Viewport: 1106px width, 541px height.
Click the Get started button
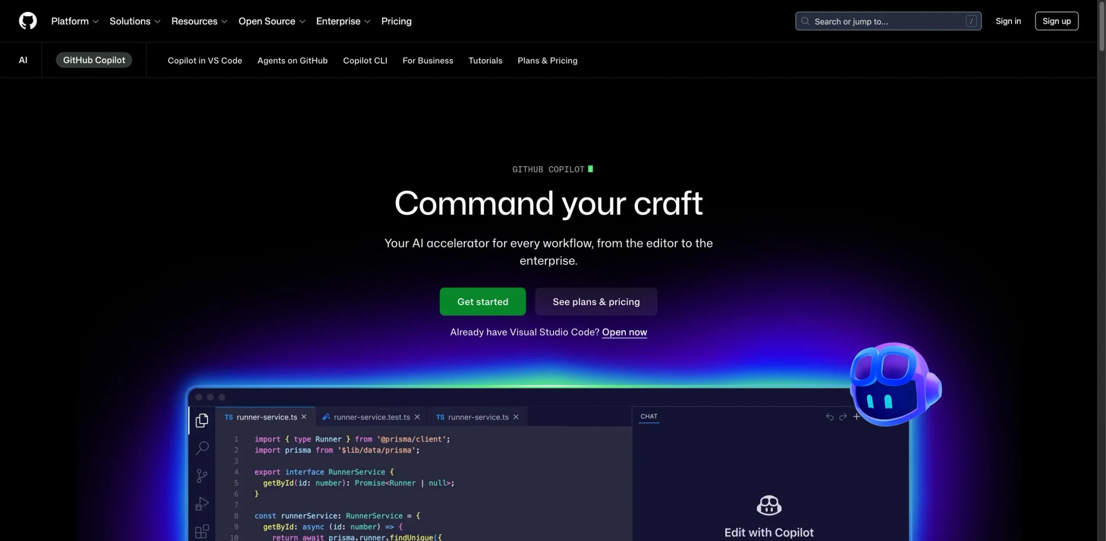[482, 302]
